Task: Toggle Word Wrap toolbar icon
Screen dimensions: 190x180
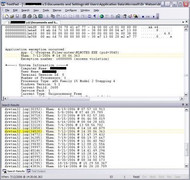Action: click(x=89, y=16)
